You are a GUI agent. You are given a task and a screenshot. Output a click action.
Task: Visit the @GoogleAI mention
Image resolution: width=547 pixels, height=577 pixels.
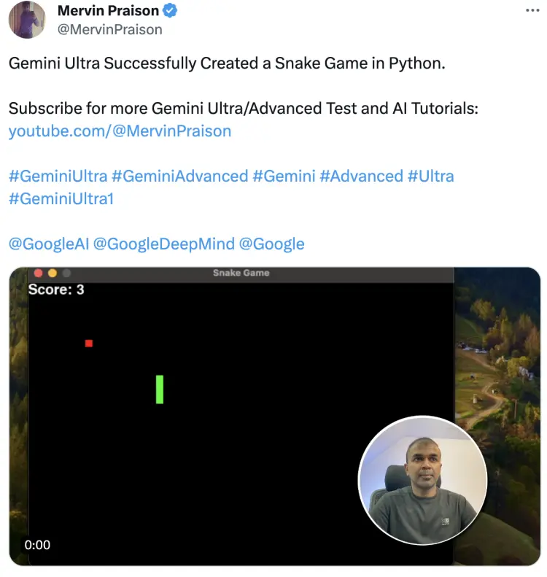[49, 244]
